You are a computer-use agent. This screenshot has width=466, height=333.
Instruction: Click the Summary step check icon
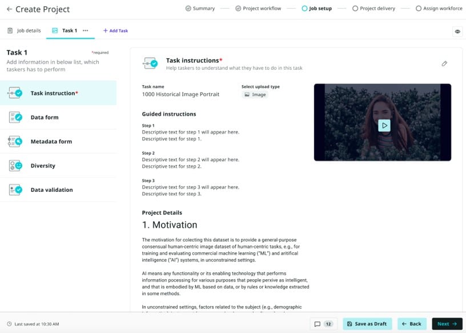tap(188, 9)
